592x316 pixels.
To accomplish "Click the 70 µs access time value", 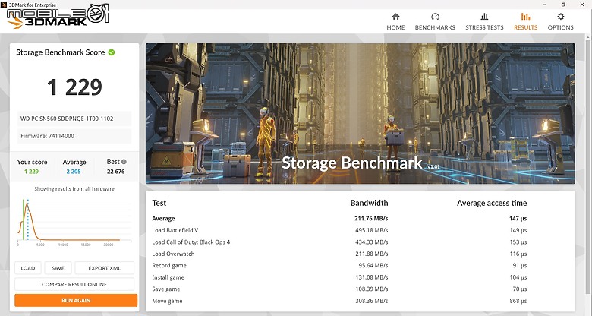I will pyautogui.click(x=520, y=289).
